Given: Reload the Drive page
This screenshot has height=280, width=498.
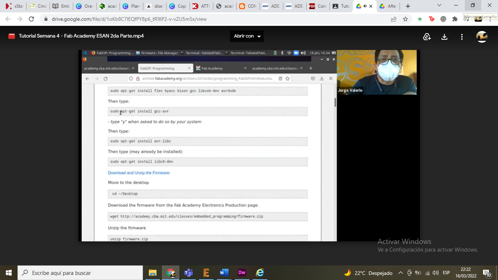Looking at the screenshot, I should 31,19.
